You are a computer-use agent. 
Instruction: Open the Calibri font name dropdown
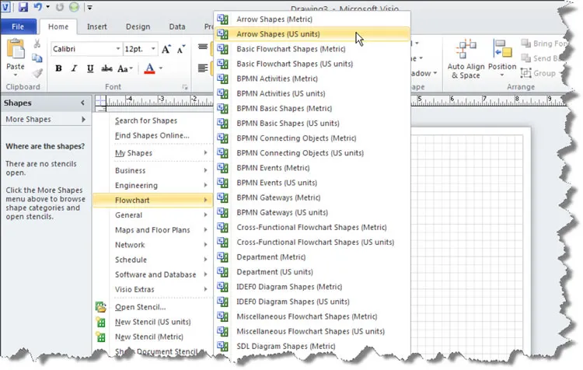(x=118, y=49)
